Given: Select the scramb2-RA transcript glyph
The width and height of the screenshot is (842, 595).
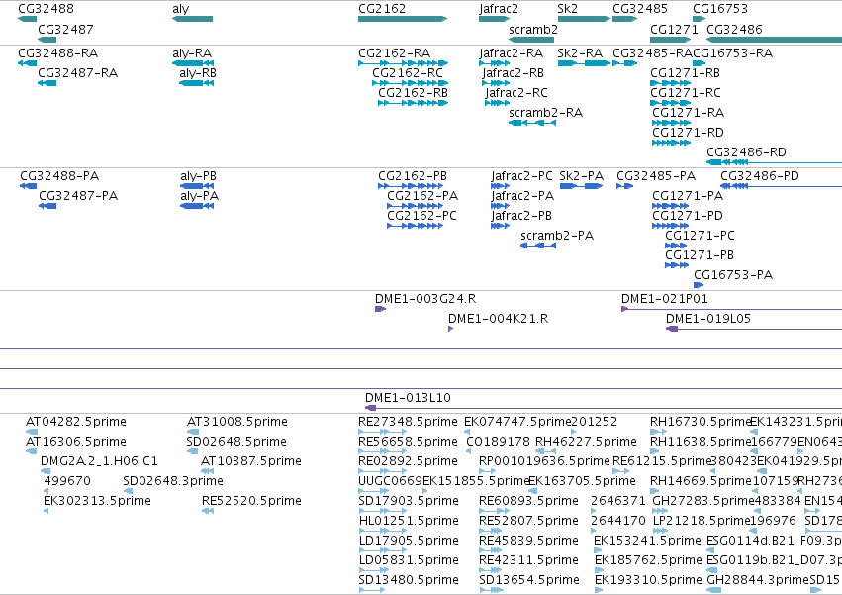Looking at the screenshot, I should (x=532, y=123).
